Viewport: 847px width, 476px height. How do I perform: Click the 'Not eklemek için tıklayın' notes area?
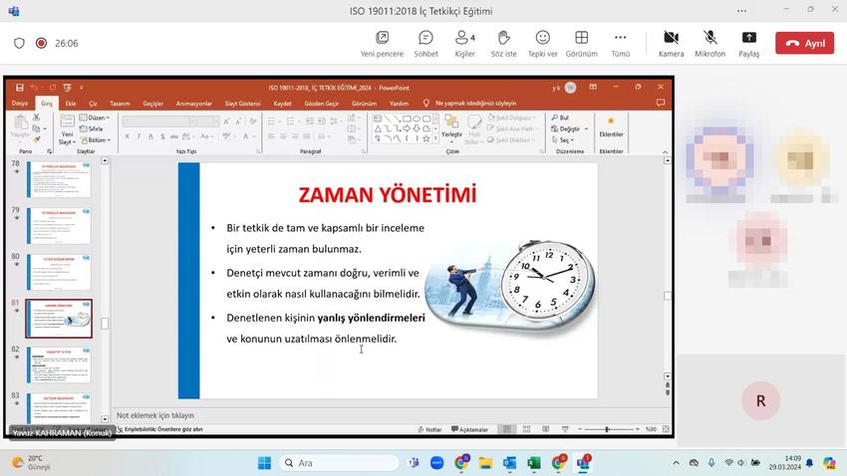point(155,415)
